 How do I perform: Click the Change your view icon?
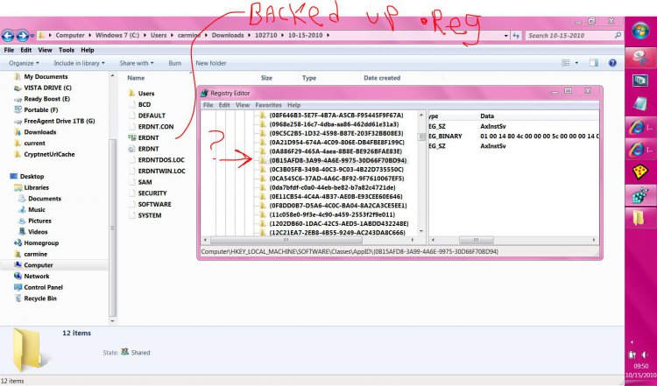pos(566,63)
